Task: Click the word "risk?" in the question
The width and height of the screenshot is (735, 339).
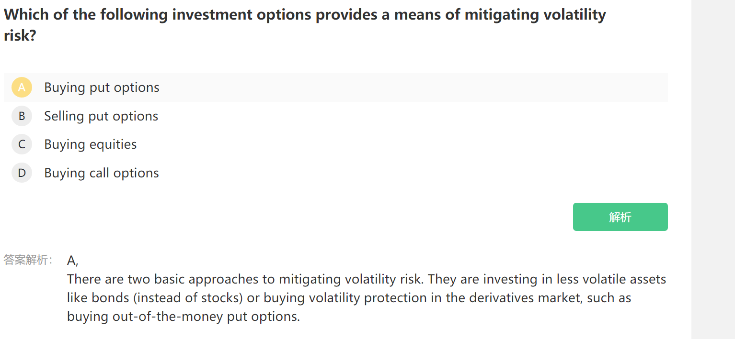Action: 20,36
